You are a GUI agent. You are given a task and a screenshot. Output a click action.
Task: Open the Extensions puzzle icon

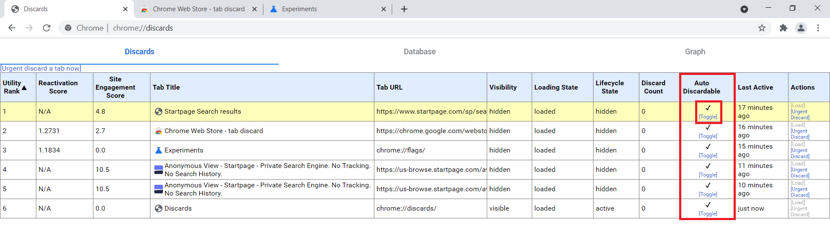coord(783,28)
